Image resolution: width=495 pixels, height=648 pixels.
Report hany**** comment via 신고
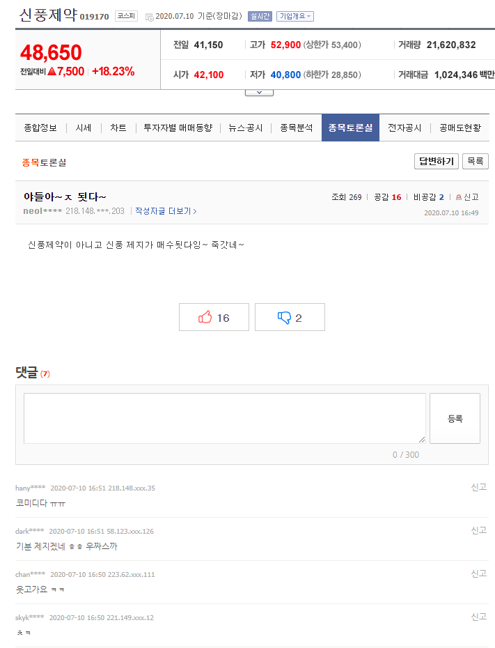(479, 487)
